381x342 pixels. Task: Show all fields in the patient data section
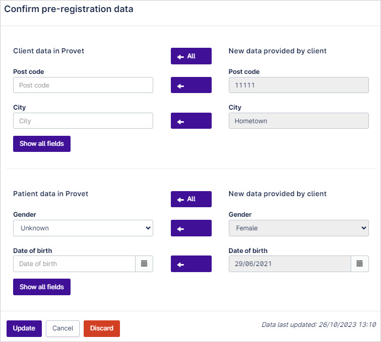42,287
